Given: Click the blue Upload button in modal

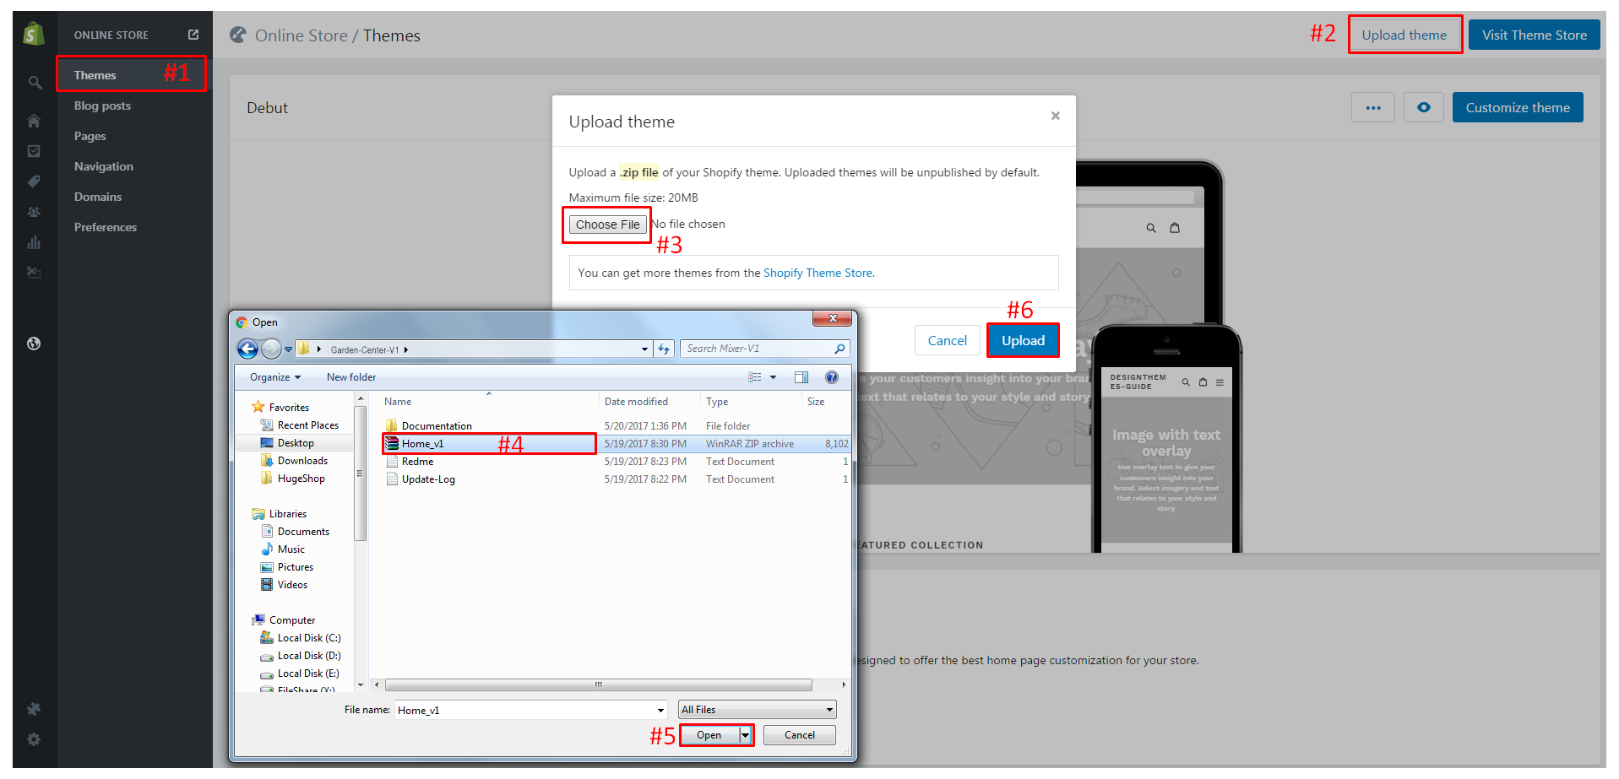Looking at the screenshot, I should (x=1023, y=341).
